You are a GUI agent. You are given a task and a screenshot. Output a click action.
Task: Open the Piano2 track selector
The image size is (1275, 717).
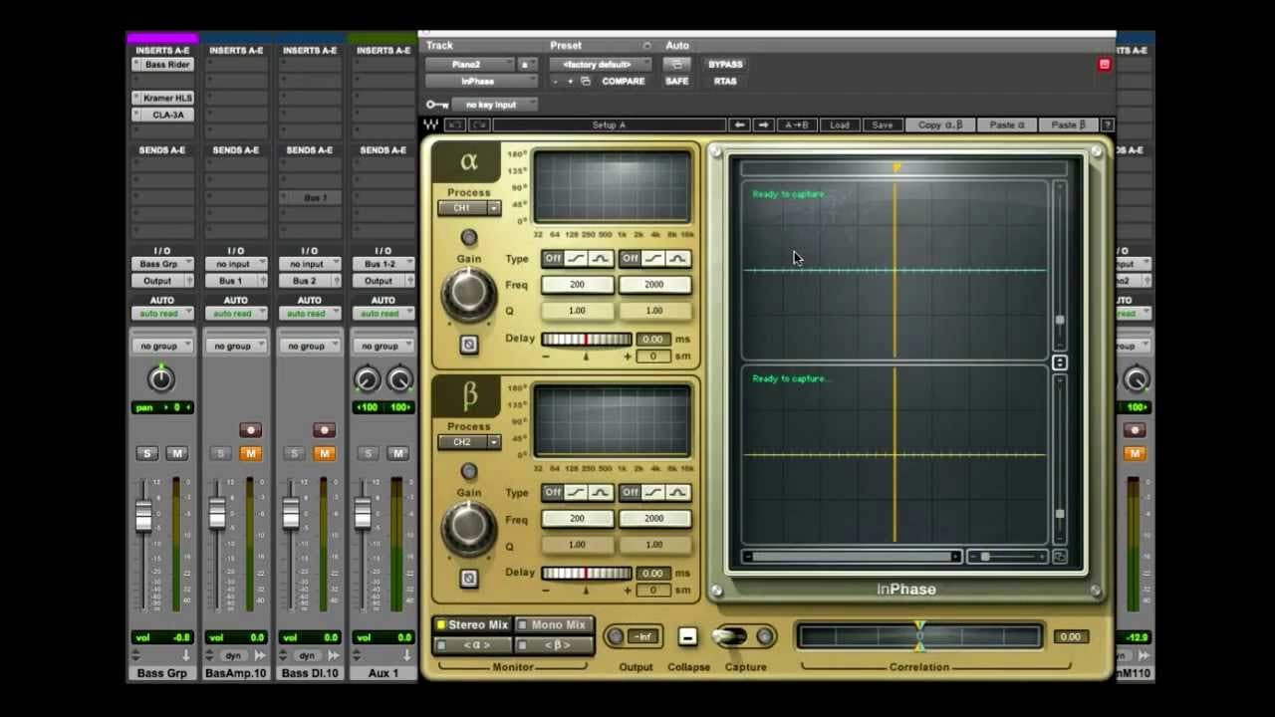(x=469, y=65)
